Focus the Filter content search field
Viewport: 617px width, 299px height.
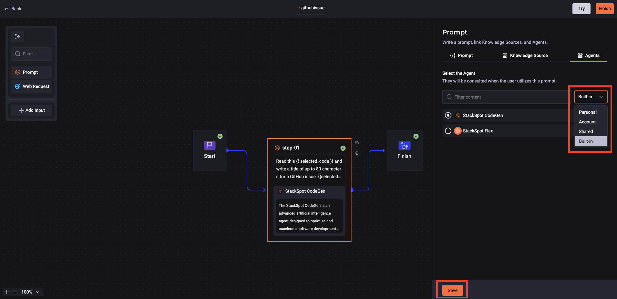tap(507, 97)
